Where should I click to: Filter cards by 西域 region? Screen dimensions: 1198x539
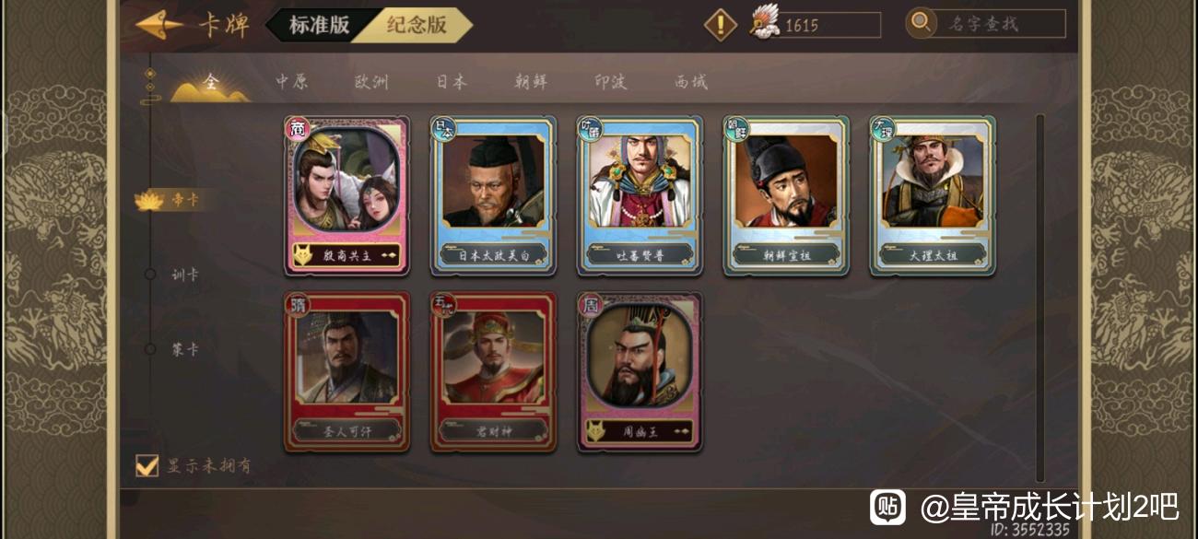point(691,82)
